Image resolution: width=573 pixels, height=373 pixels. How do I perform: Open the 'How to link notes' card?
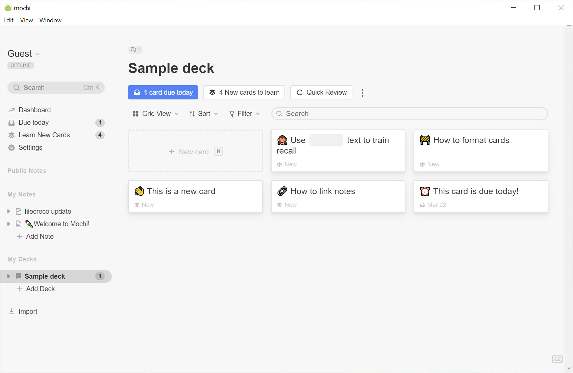338,196
